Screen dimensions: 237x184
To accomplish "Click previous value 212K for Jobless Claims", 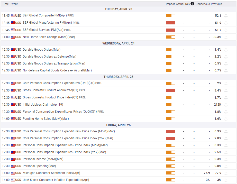I will point(217,105).
